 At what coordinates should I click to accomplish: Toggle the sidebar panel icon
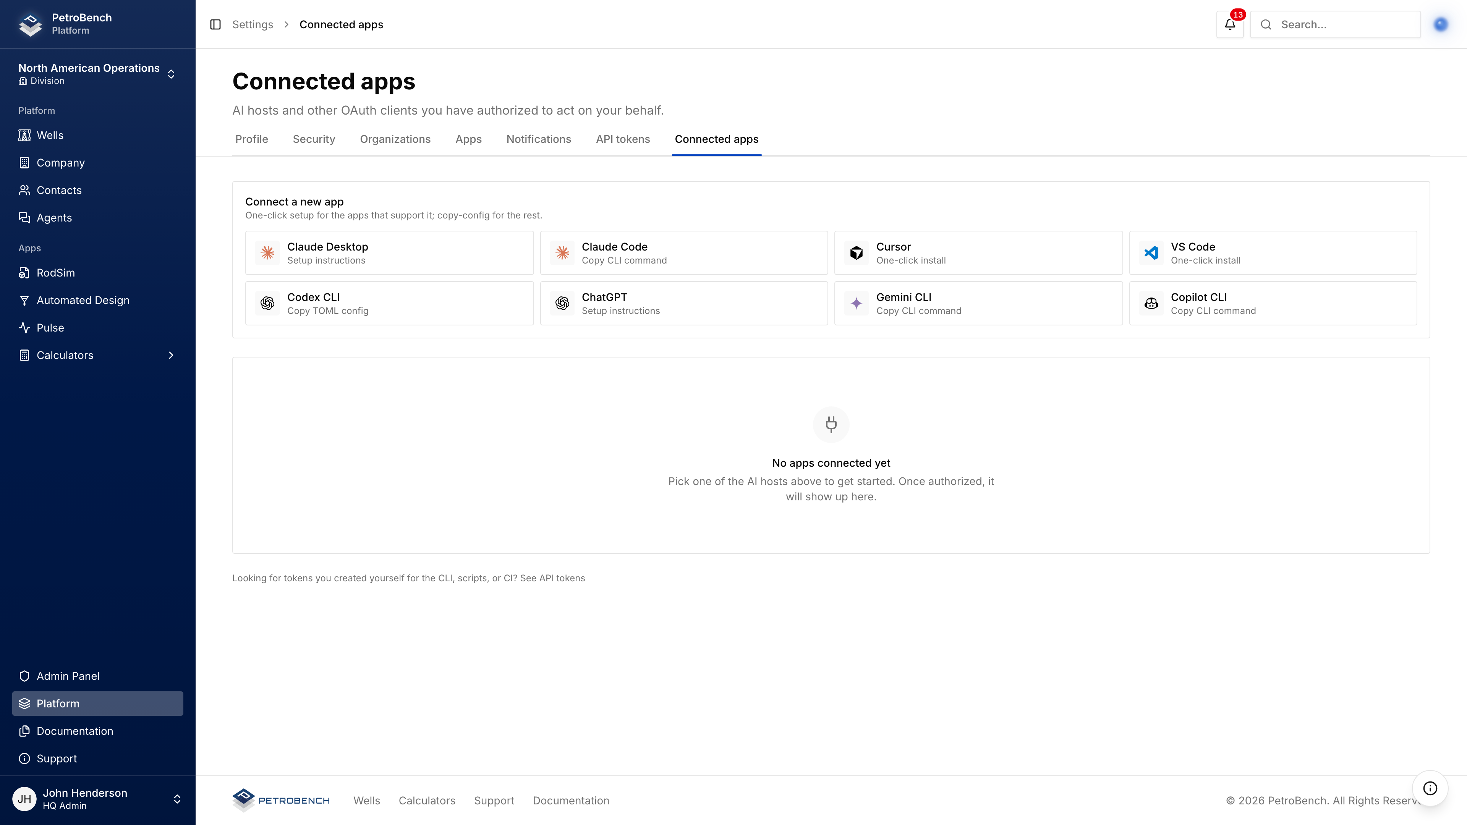(x=215, y=24)
